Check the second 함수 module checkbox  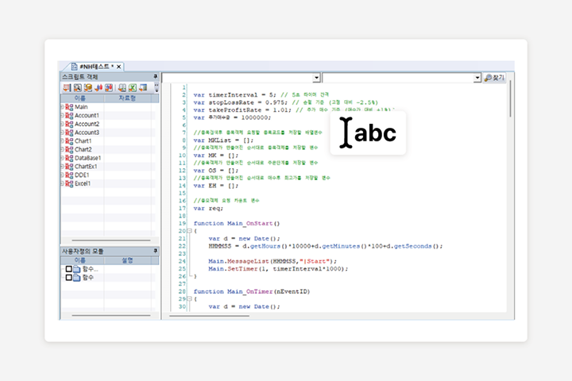coord(69,278)
